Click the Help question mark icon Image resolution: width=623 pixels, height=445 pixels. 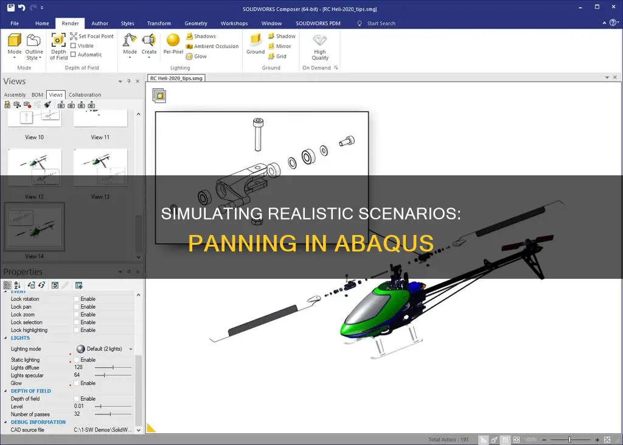(x=613, y=23)
